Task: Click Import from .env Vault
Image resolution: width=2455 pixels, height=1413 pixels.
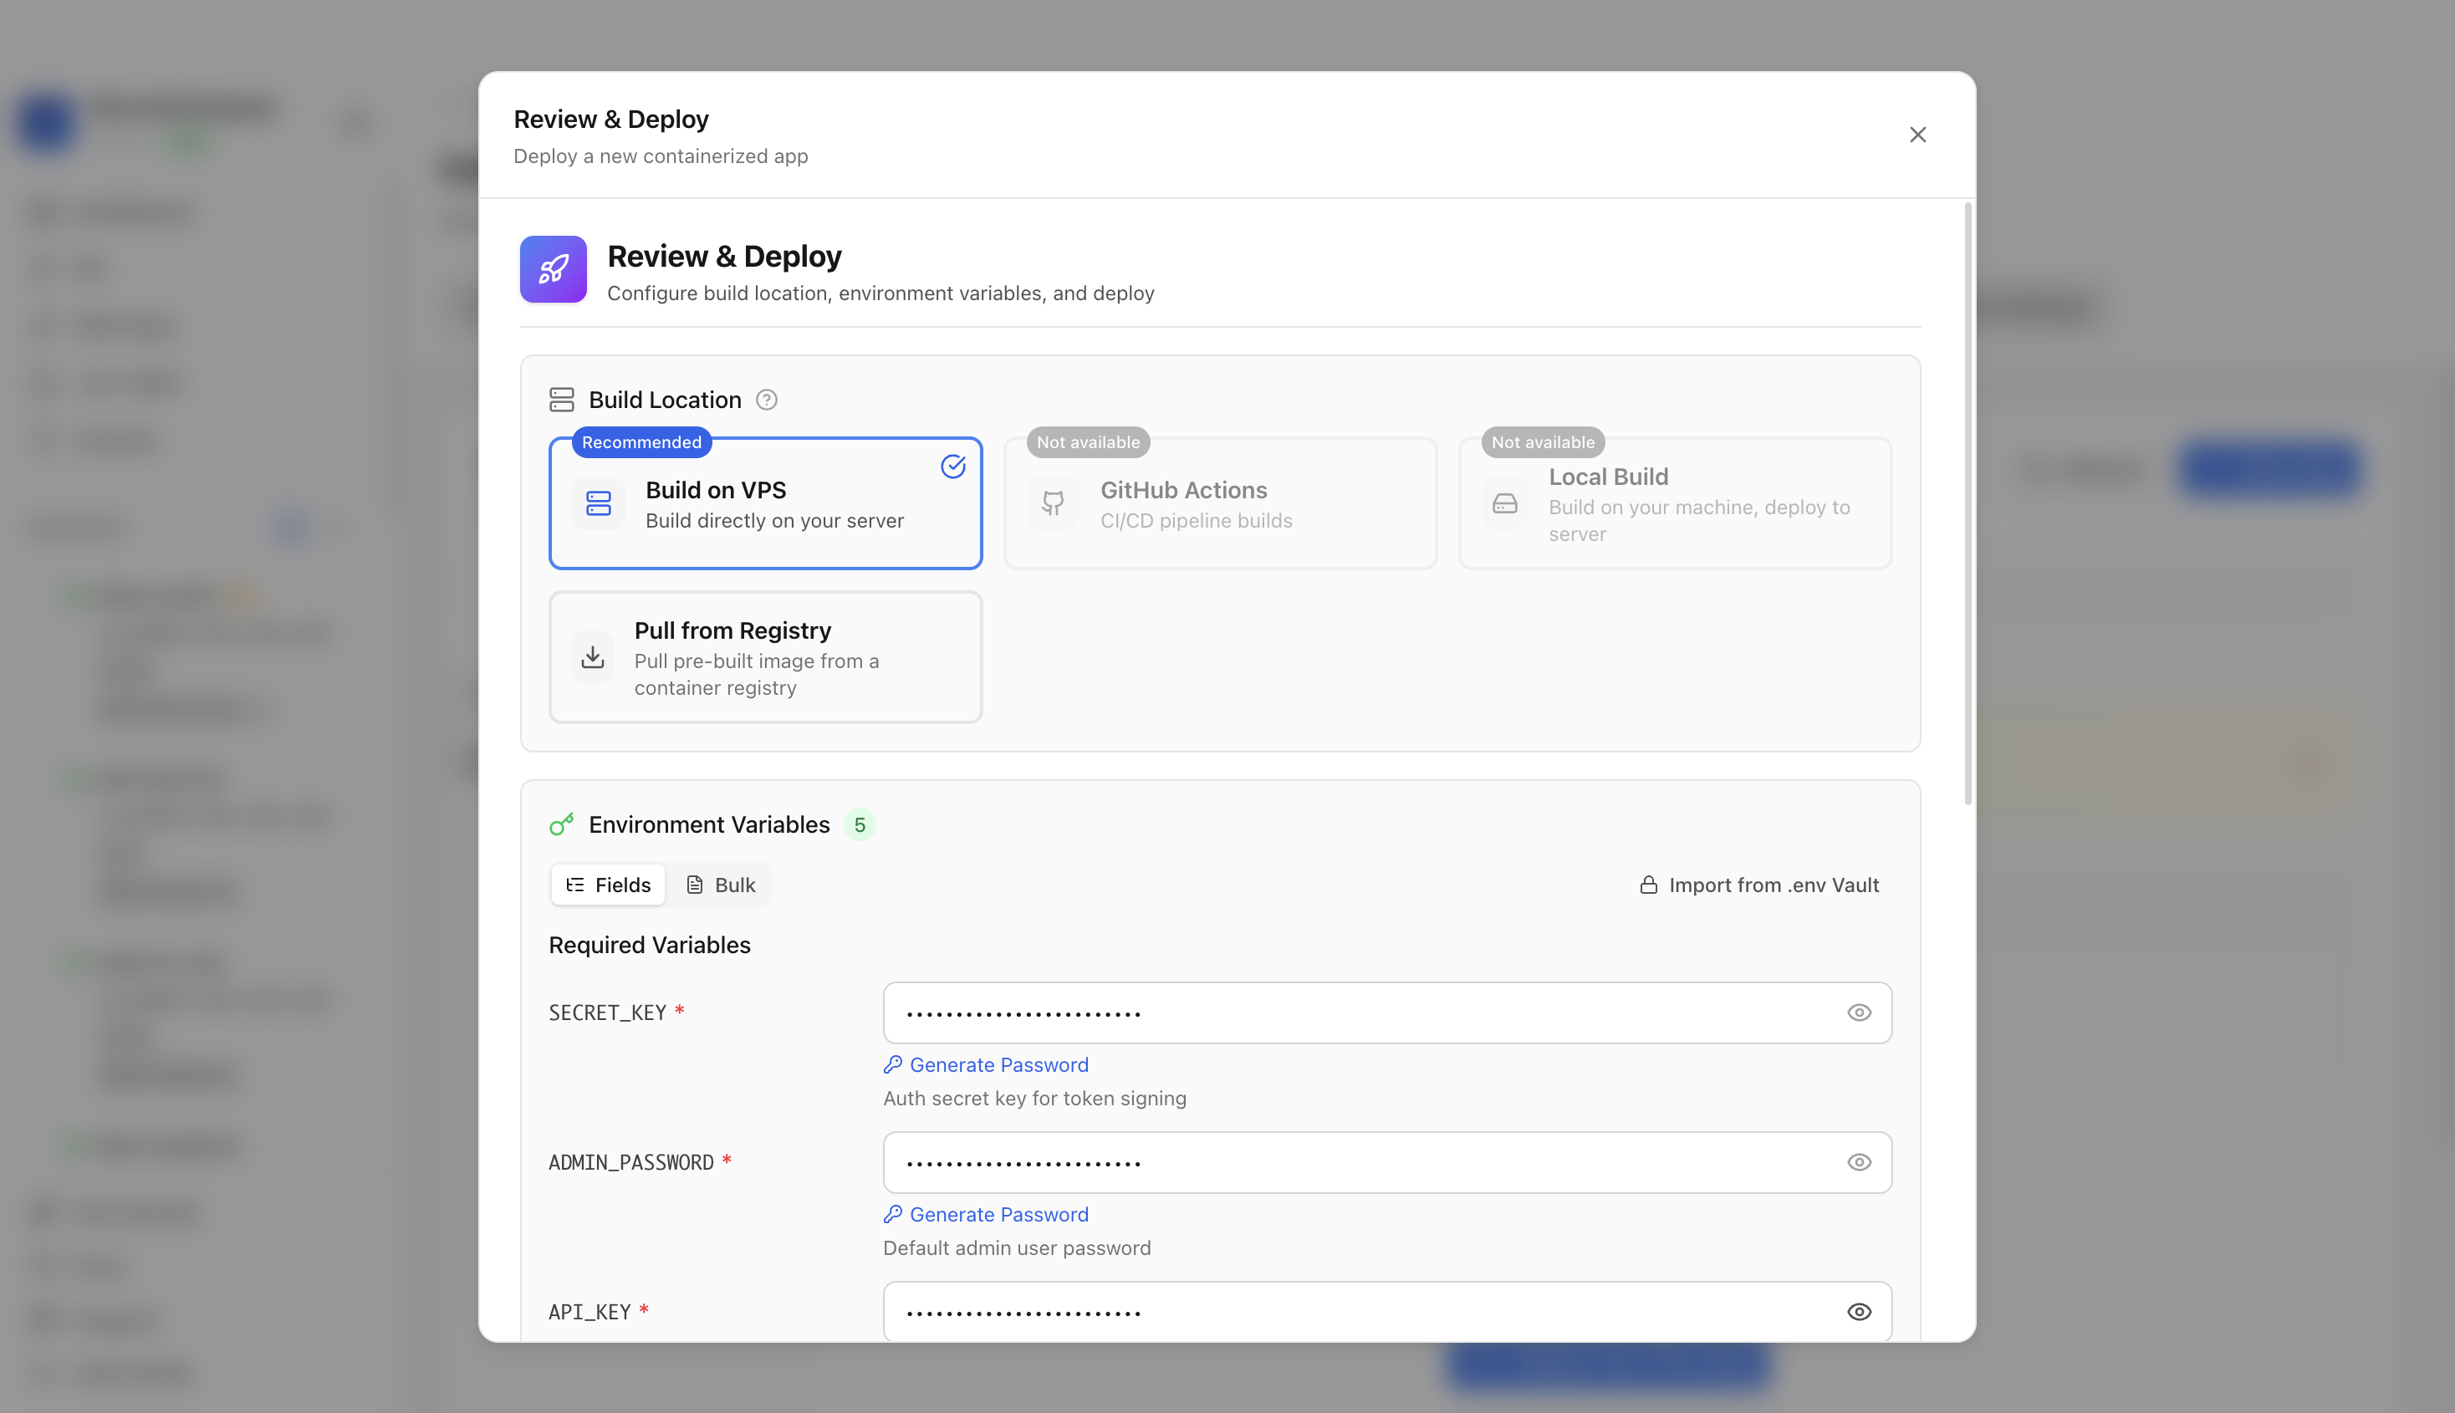Action: point(1759,885)
